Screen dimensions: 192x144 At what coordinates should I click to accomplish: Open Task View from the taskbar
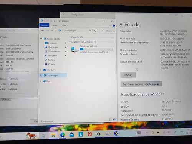click(x=44, y=135)
